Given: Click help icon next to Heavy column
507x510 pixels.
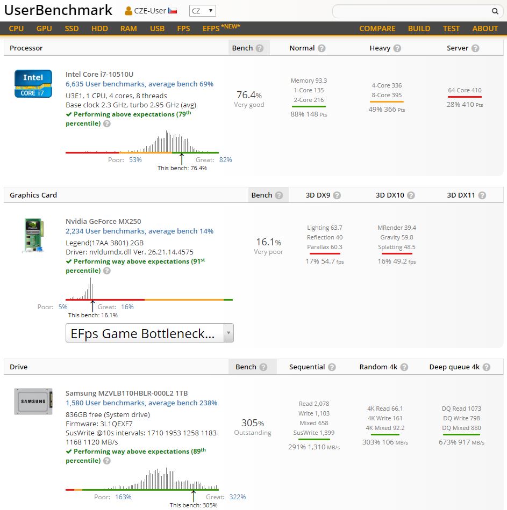Looking at the screenshot, I should (x=397, y=48).
